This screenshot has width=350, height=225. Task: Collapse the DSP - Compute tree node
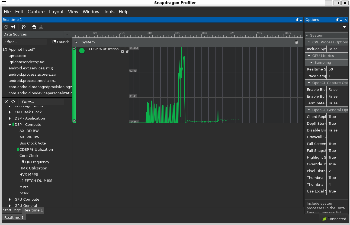[x=10, y=125]
